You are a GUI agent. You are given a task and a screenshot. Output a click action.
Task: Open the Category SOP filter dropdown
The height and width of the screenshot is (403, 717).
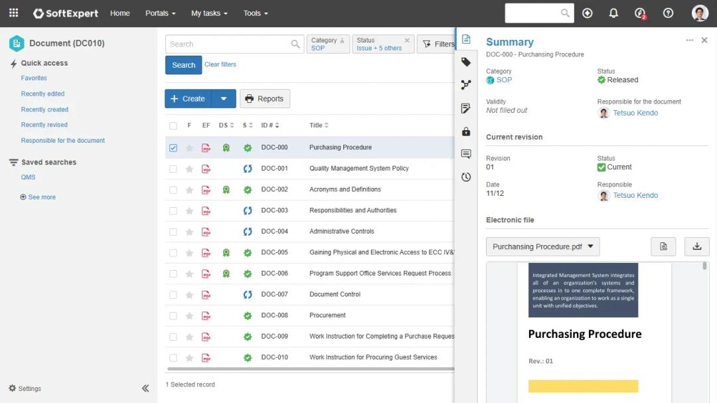[x=328, y=44]
